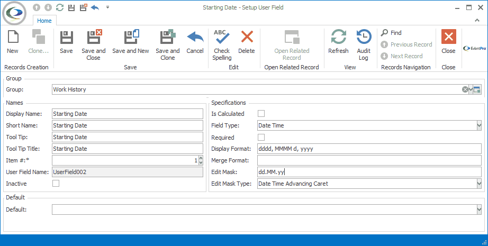This screenshot has height=246, width=488.
Task: Minimize the Setup User Field window
Action: point(457,7)
